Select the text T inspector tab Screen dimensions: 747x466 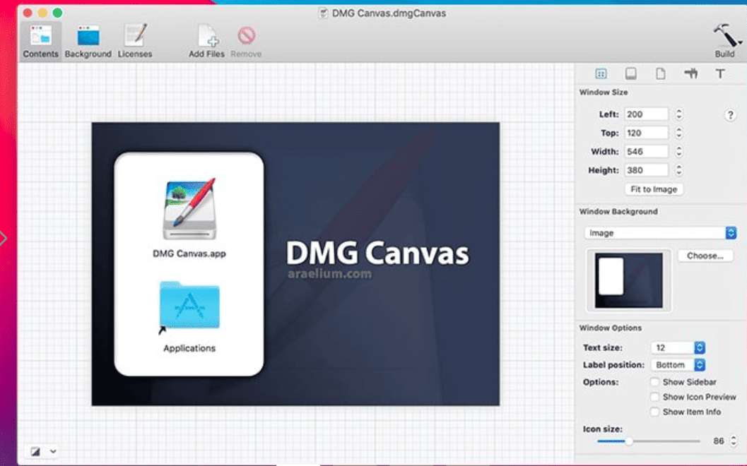click(x=720, y=73)
